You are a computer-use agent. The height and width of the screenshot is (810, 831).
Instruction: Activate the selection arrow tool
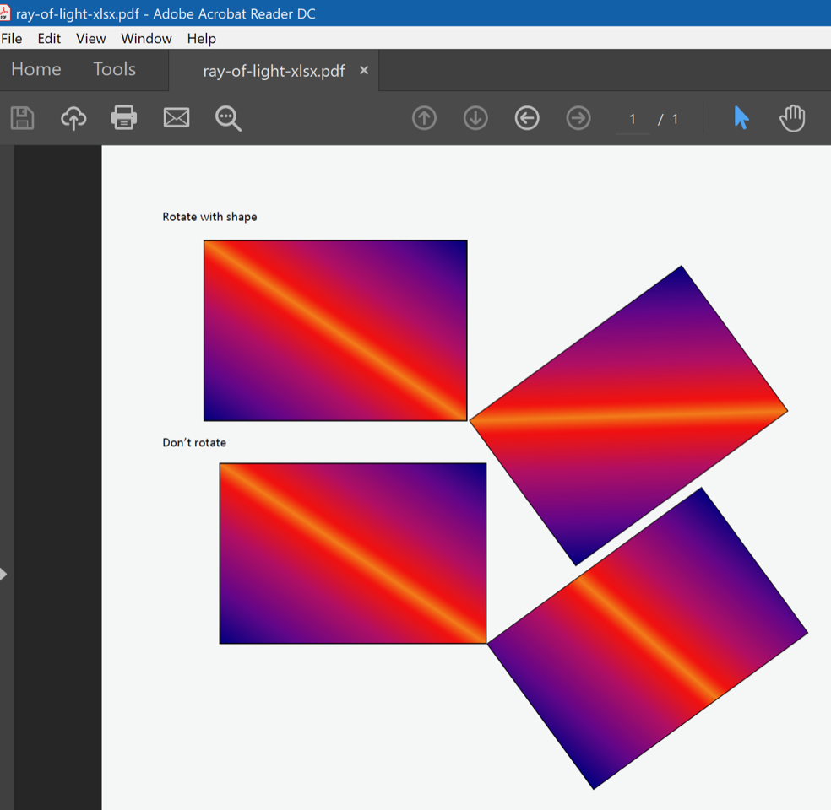click(741, 117)
